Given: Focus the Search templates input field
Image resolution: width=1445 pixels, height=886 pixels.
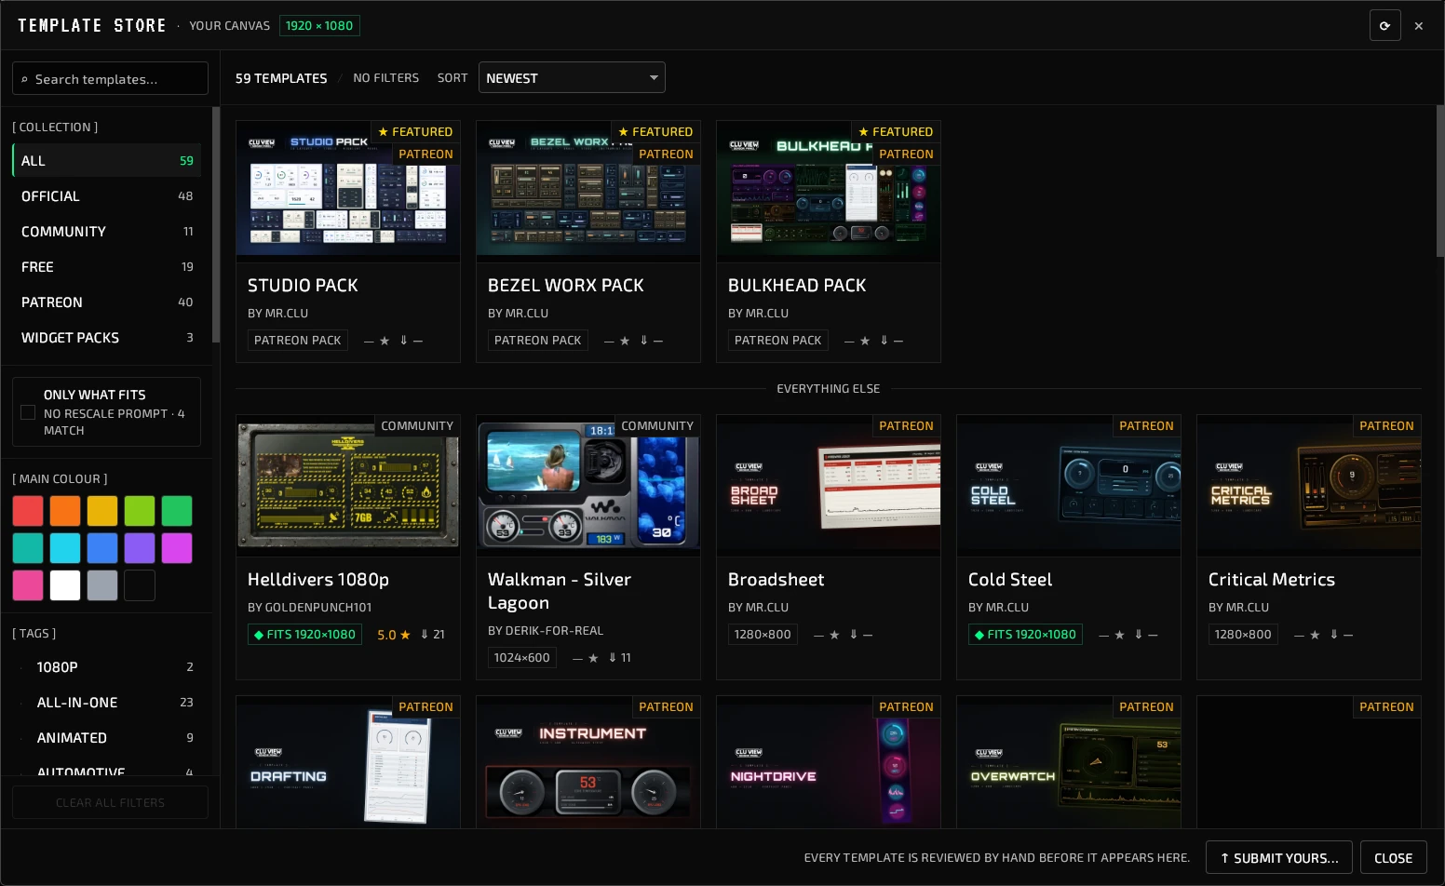Looking at the screenshot, I should (110, 78).
